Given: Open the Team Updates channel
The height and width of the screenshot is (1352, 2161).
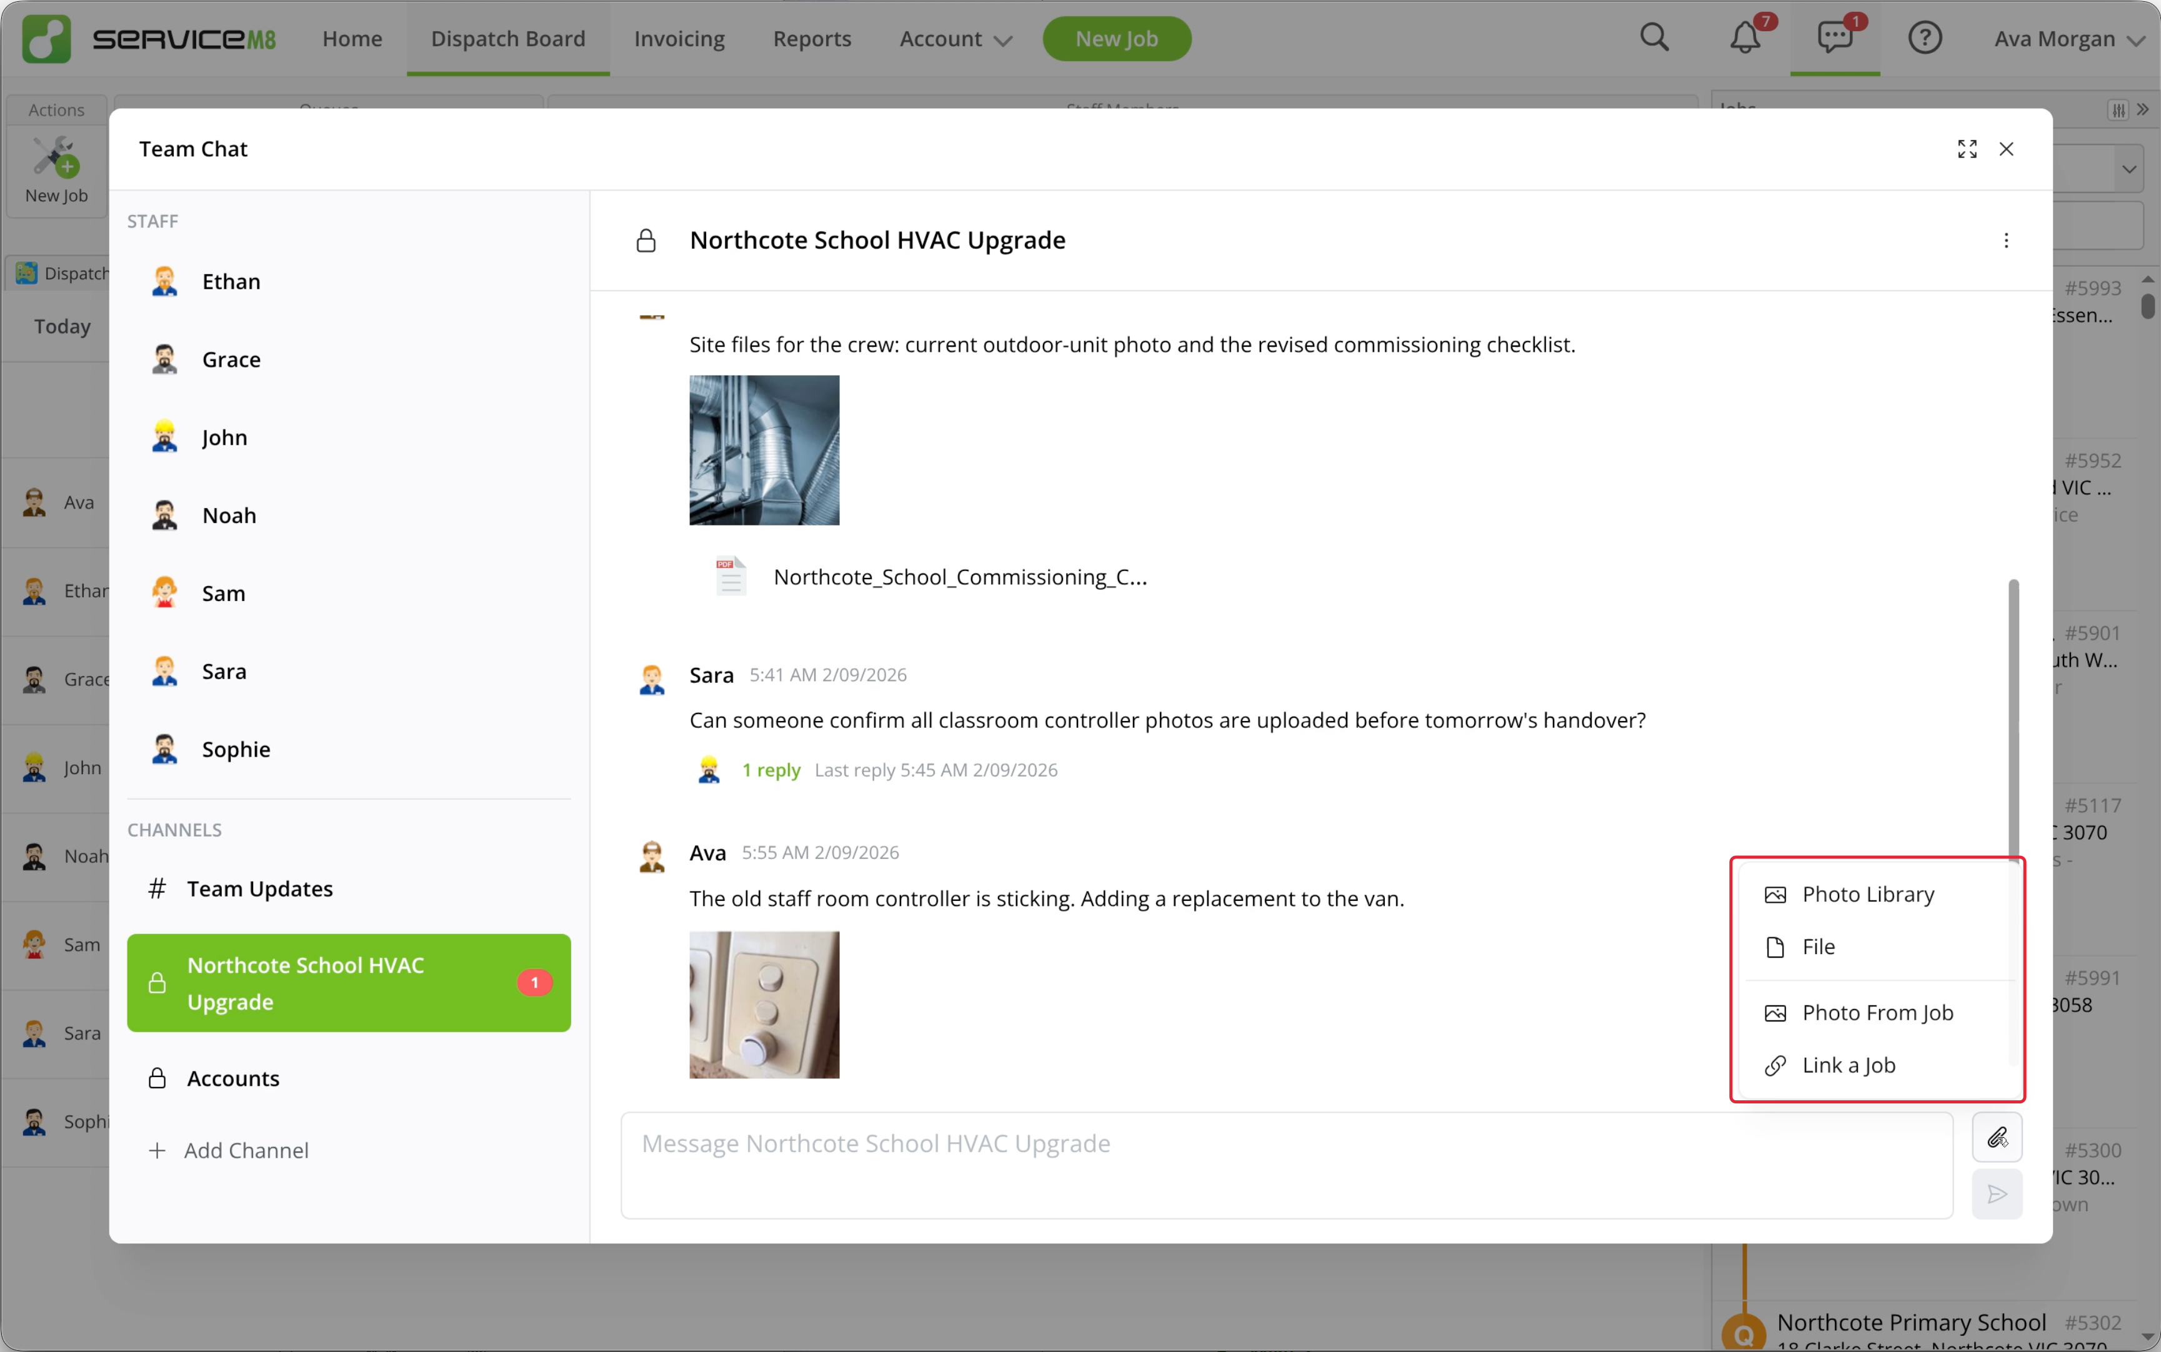Looking at the screenshot, I should coord(349,888).
